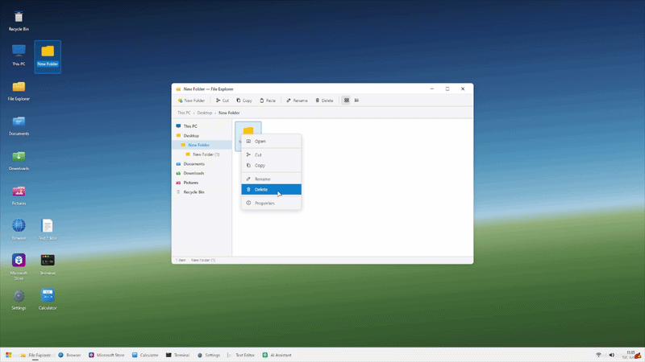Open Browser from the taskbar
The height and width of the screenshot is (362, 645).
tap(69, 355)
